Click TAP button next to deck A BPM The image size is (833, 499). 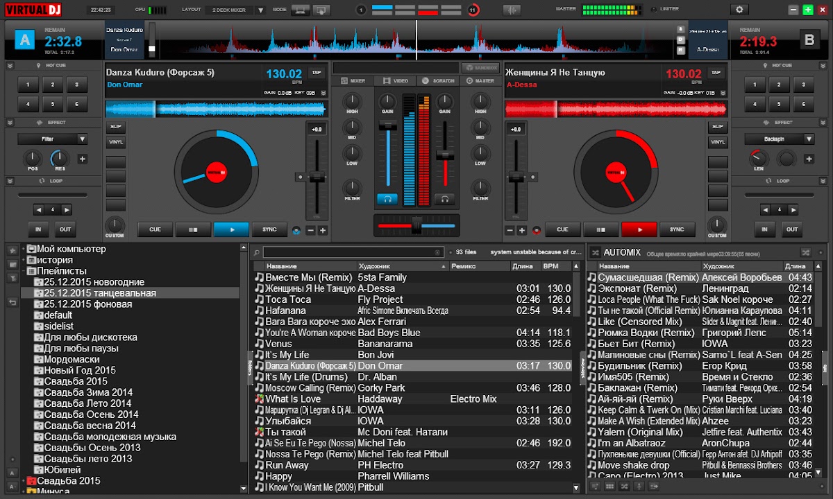click(317, 73)
